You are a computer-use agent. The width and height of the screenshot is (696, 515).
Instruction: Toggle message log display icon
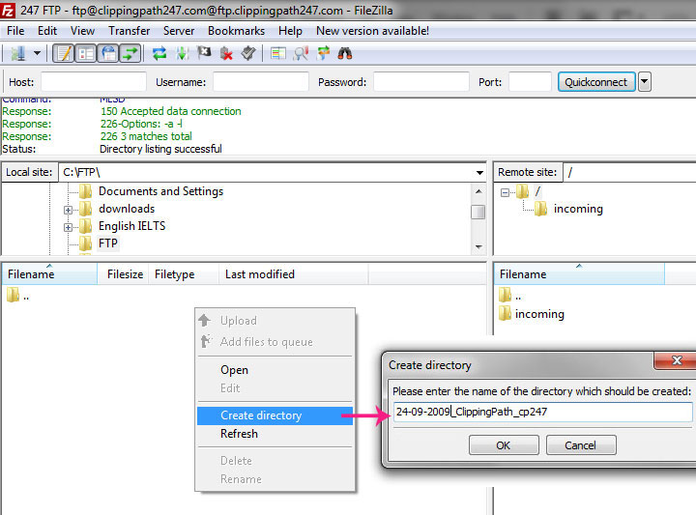click(64, 54)
